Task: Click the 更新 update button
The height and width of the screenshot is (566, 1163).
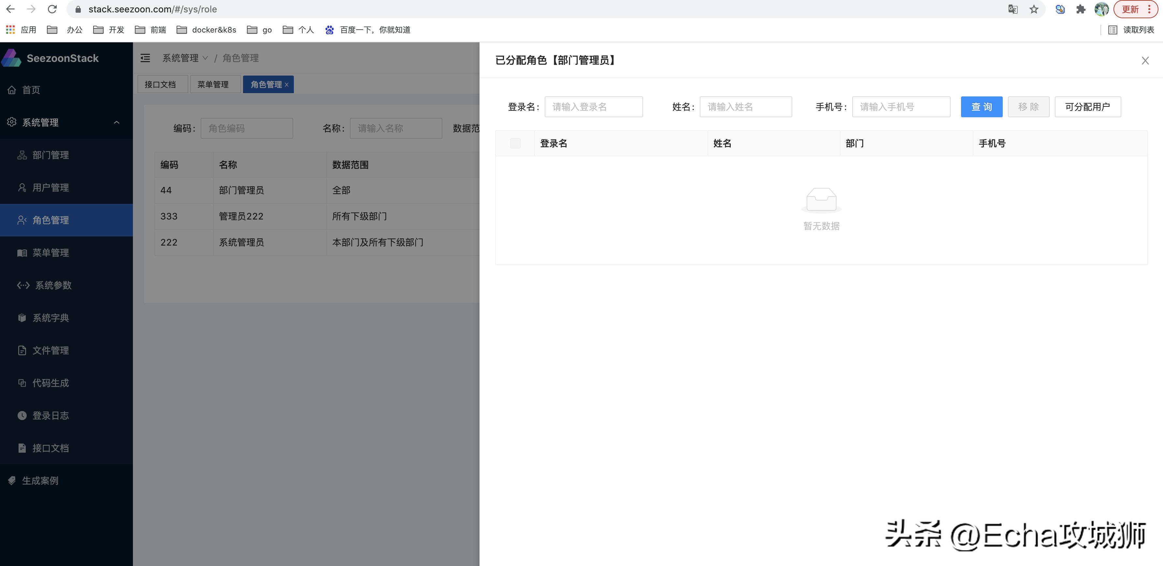Action: point(1135,9)
